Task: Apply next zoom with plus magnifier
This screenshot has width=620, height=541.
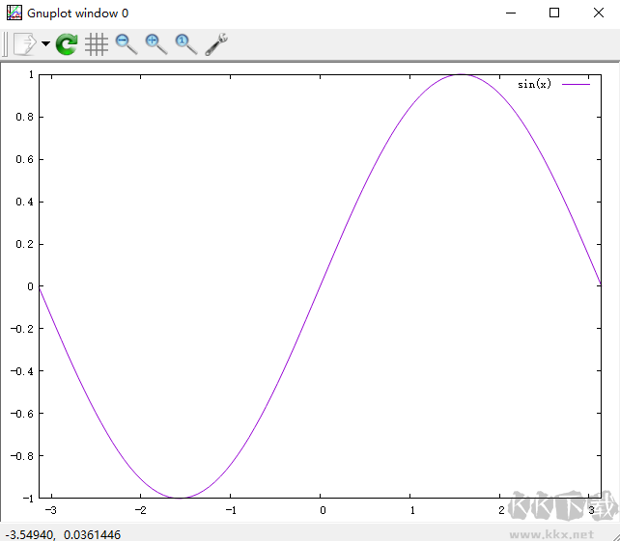Action: pos(155,43)
